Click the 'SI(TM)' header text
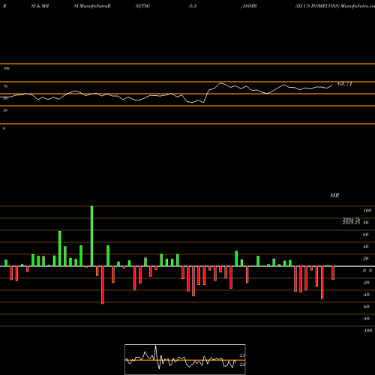 pos(142,6)
